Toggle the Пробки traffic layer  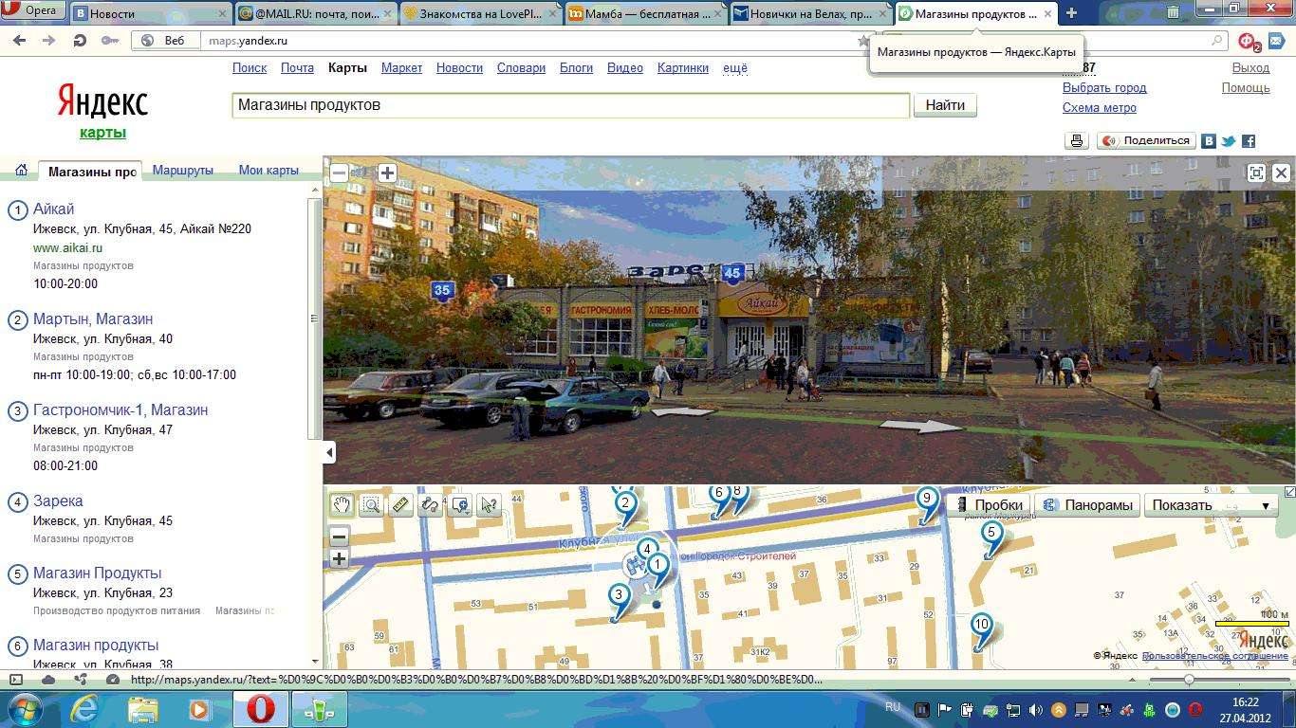(x=990, y=505)
